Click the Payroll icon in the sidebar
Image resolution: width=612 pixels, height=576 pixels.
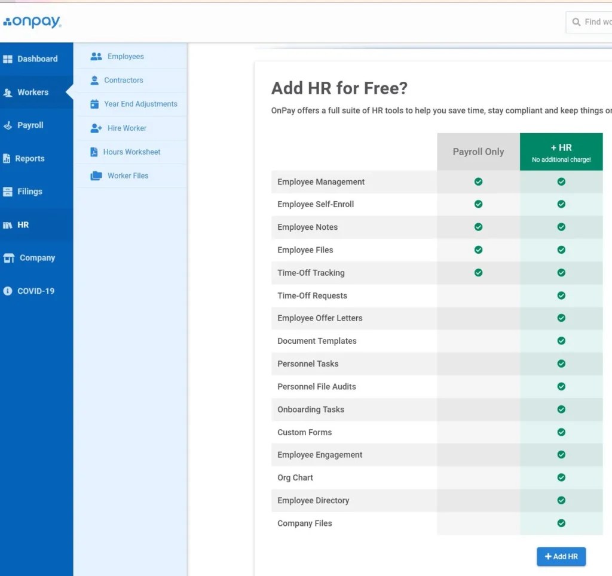tap(7, 125)
